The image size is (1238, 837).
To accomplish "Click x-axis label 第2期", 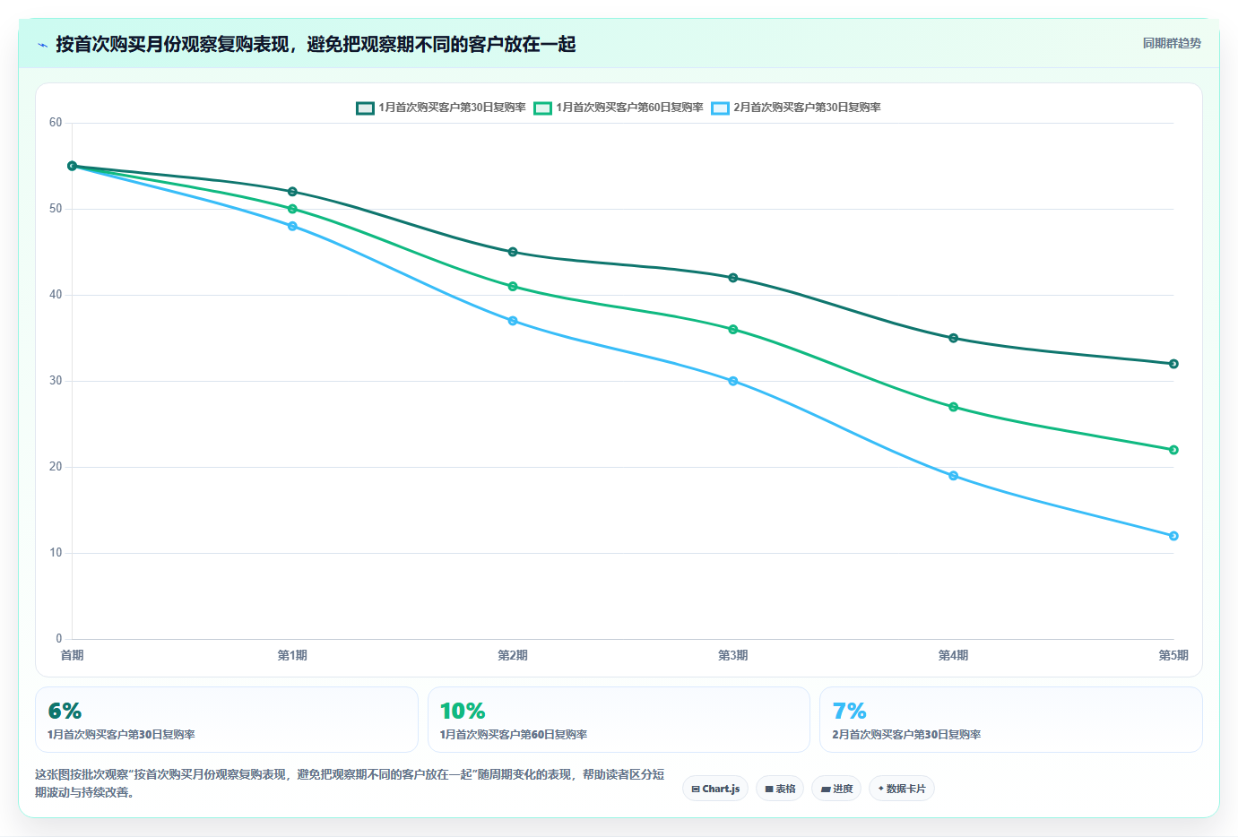I will 513,656.
